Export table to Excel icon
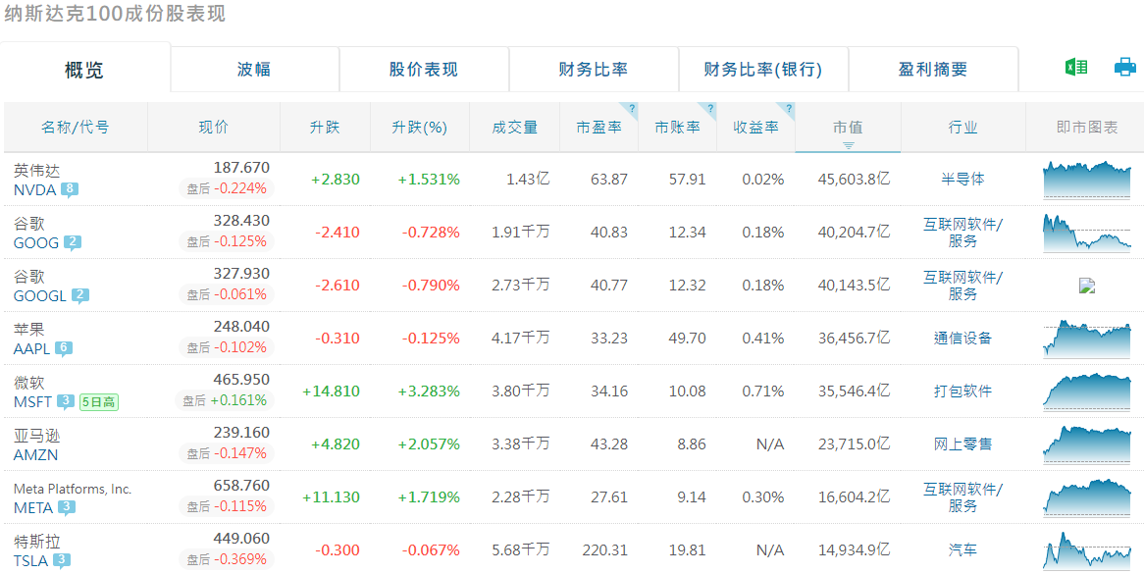This screenshot has width=1144, height=574. coord(1076,67)
